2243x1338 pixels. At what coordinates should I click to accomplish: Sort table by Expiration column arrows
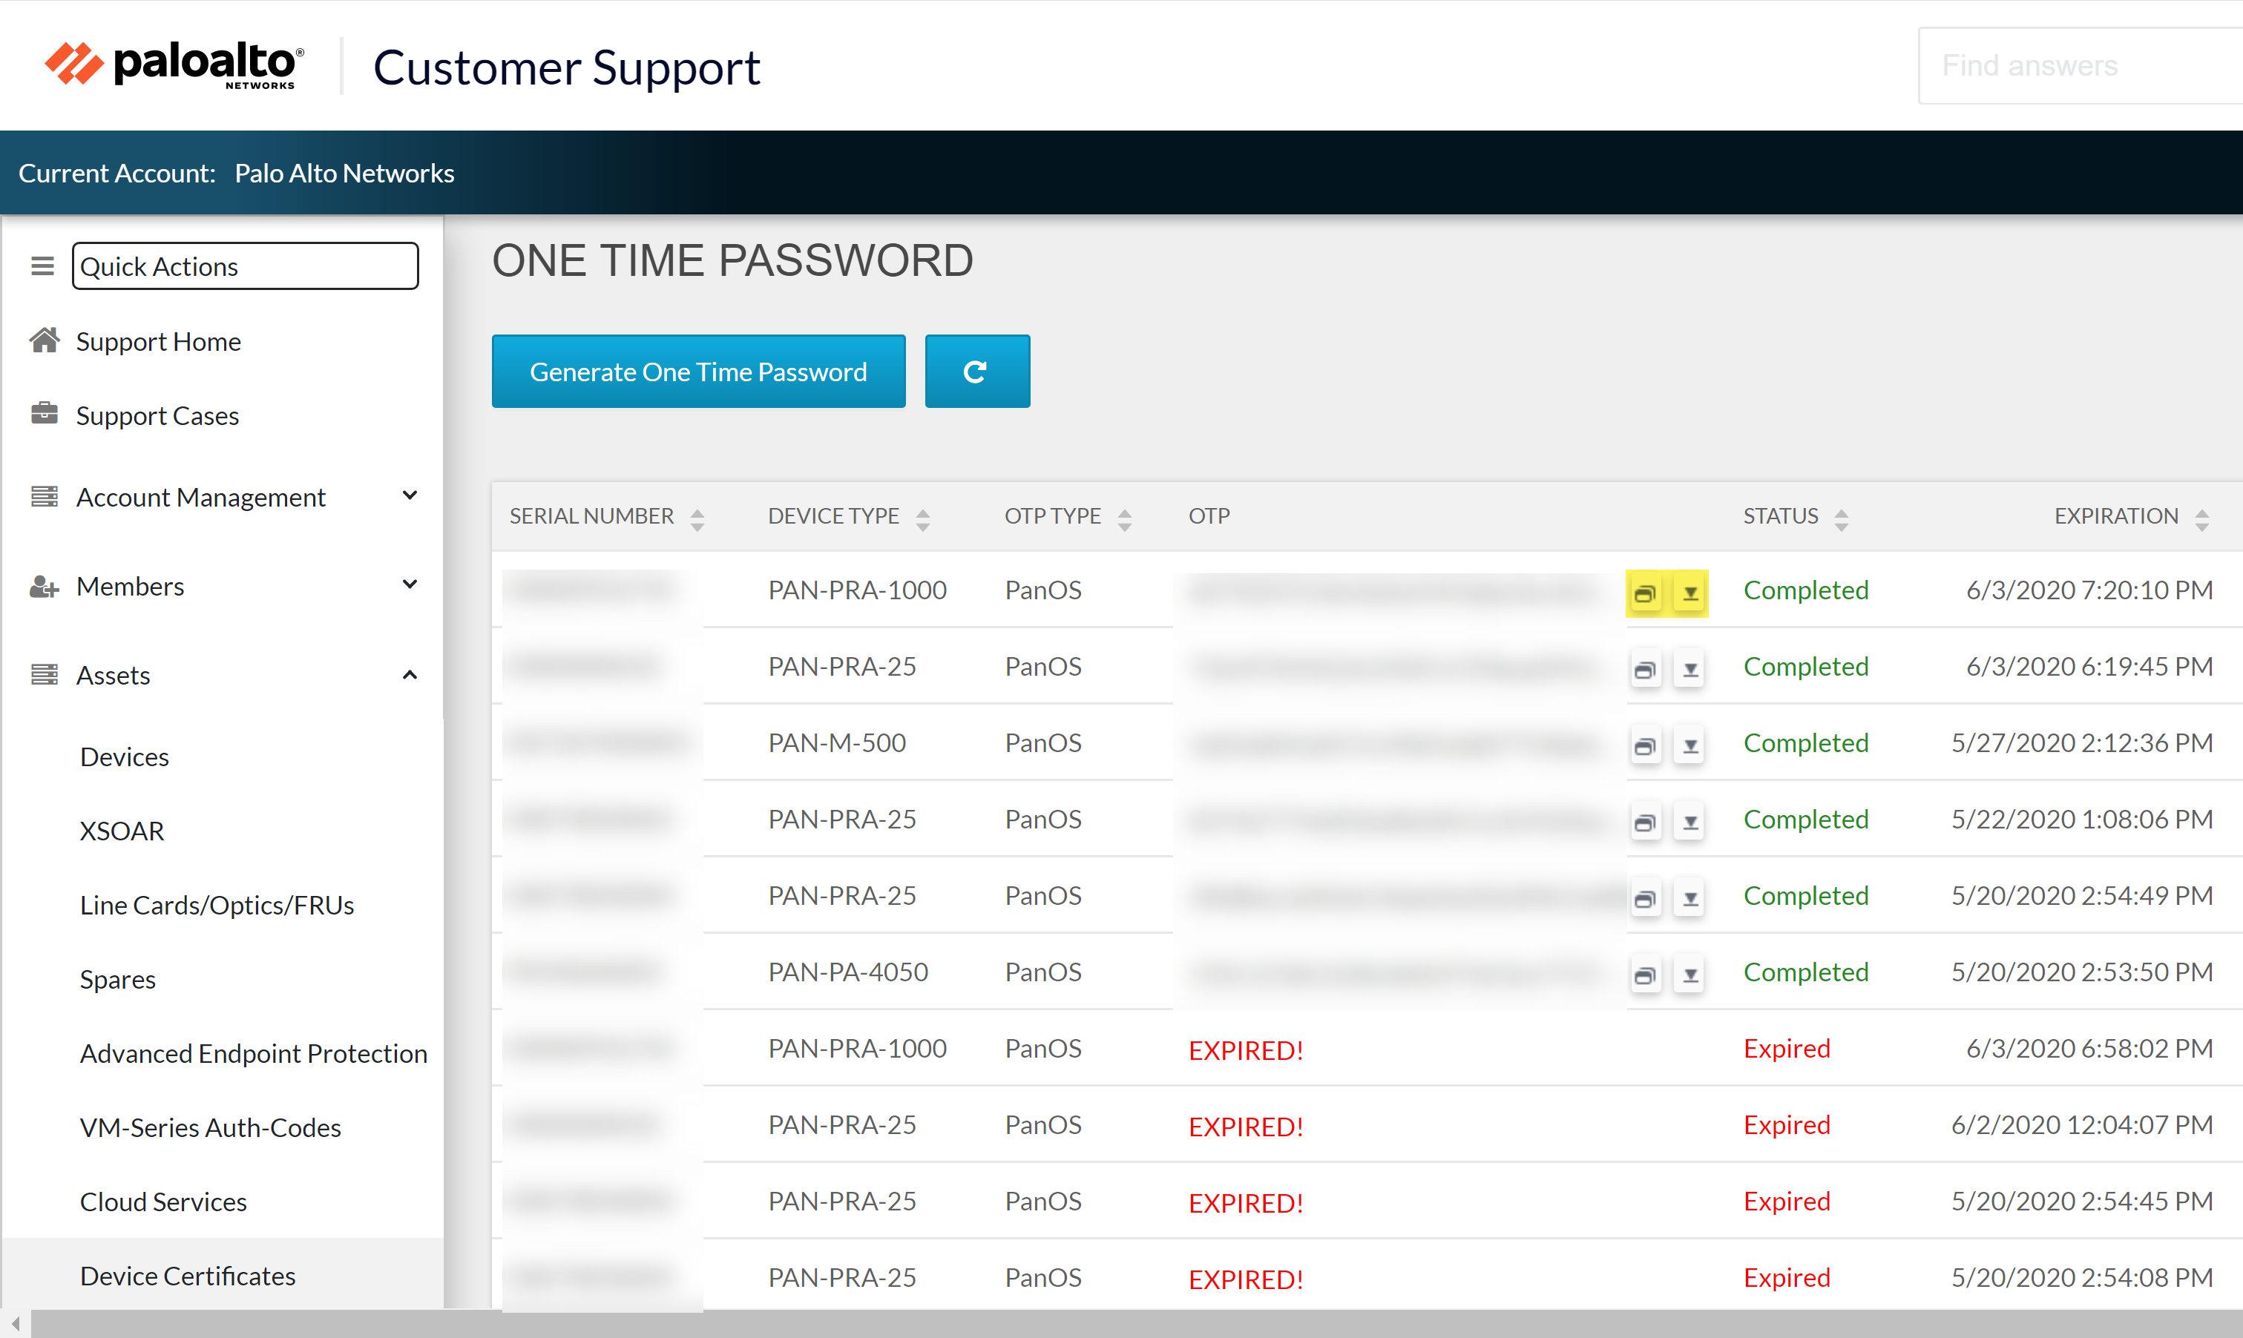click(x=2201, y=518)
